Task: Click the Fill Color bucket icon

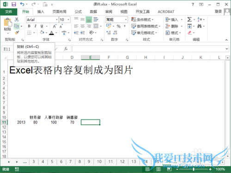Action: point(42,33)
